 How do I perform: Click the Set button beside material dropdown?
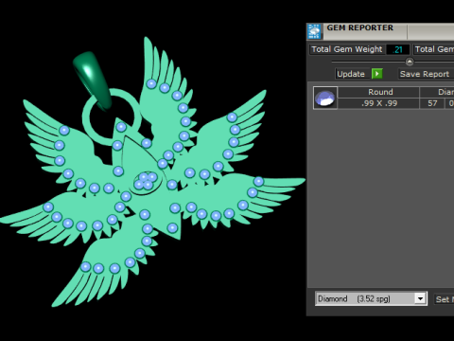444,299
